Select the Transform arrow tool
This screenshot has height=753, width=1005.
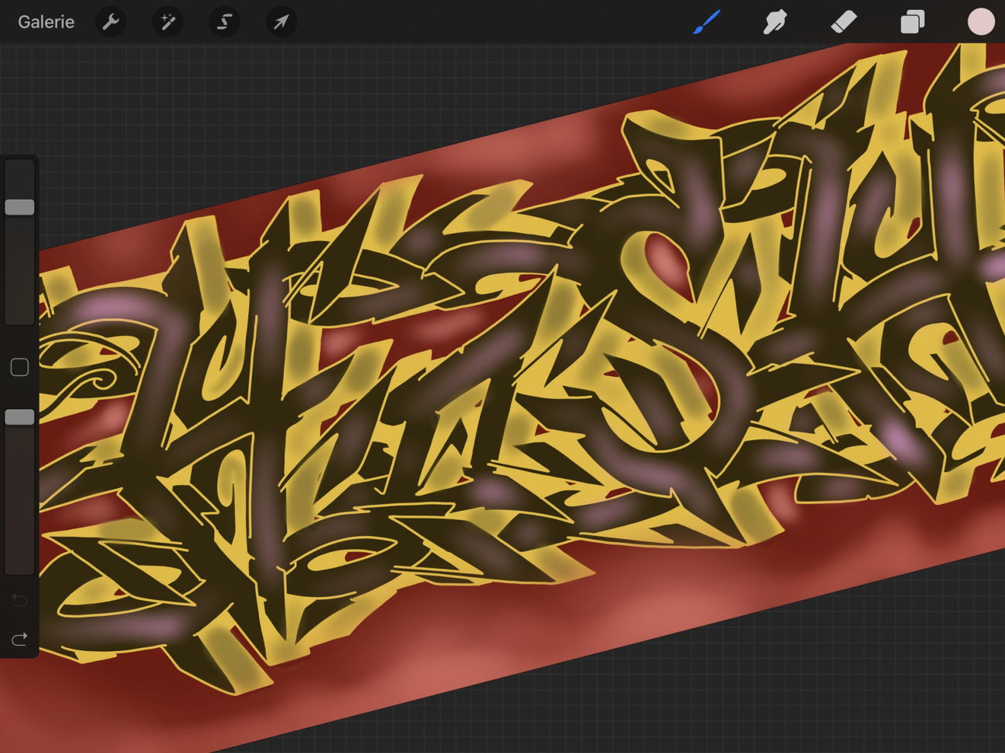(281, 22)
